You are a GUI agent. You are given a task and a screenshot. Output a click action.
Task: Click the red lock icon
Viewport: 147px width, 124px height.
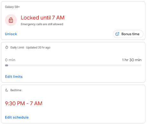click(11, 20)
